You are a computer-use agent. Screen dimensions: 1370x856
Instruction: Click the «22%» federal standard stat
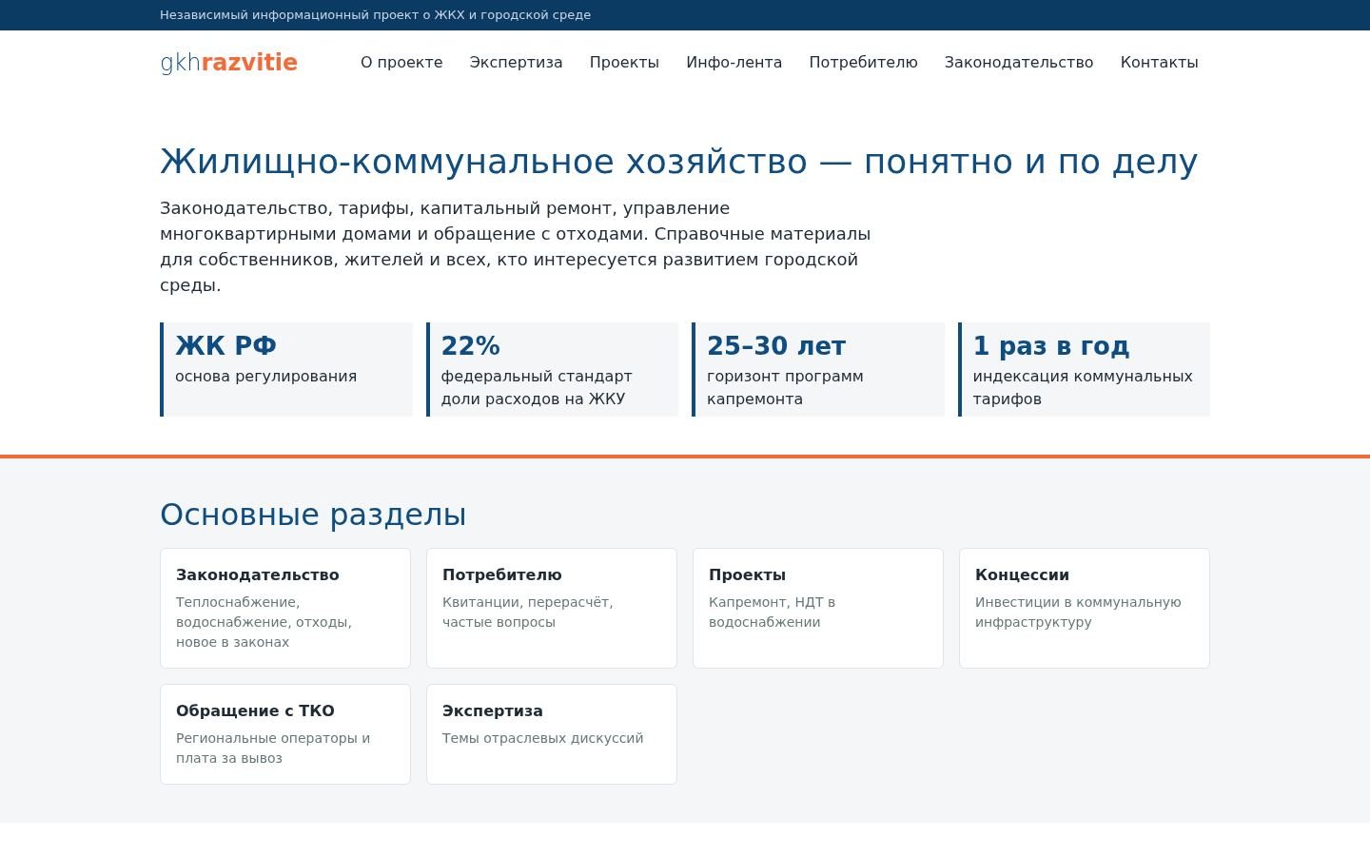553,369
